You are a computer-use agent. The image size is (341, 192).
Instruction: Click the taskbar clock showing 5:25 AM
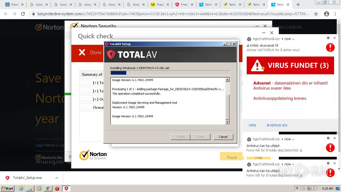click(327, 189)
